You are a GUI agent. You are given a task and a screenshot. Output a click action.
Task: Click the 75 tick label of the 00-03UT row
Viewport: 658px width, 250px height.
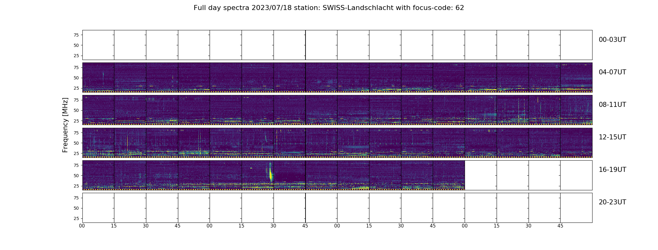coord(76,35)
